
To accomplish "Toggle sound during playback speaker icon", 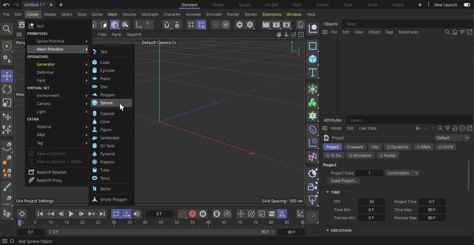I will 137,214.
